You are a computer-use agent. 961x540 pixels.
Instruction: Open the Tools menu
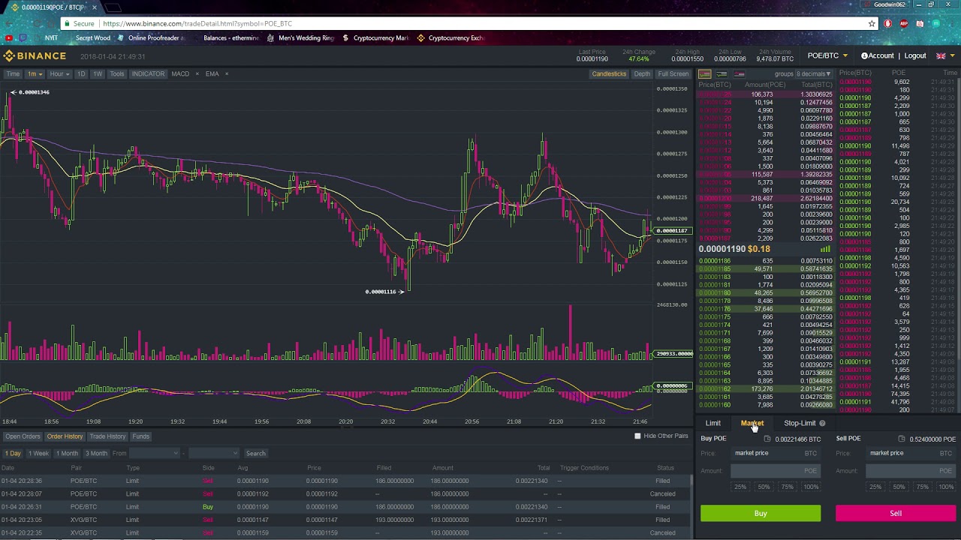(116, 73)
